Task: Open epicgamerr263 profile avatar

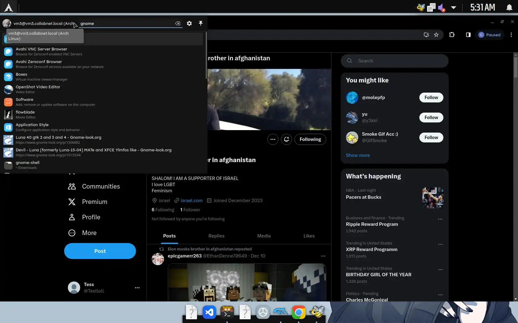Action: coord(158,259)
